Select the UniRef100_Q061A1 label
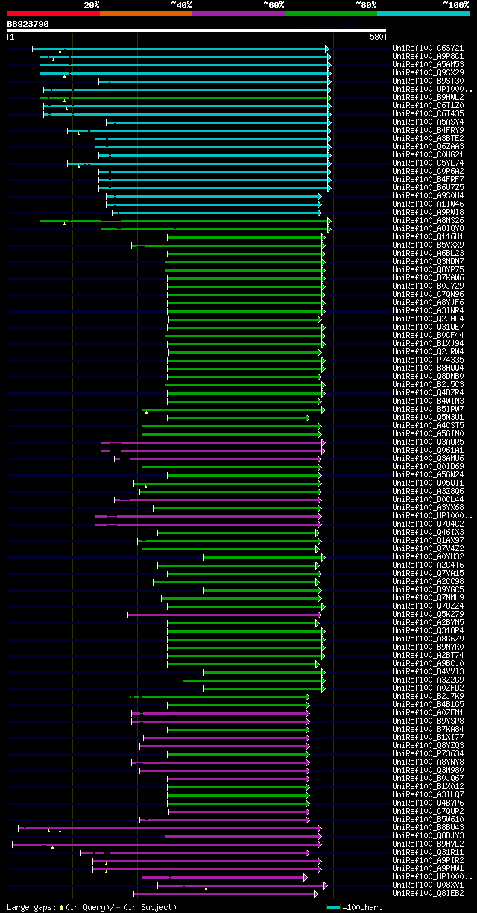 coord(428,450)
